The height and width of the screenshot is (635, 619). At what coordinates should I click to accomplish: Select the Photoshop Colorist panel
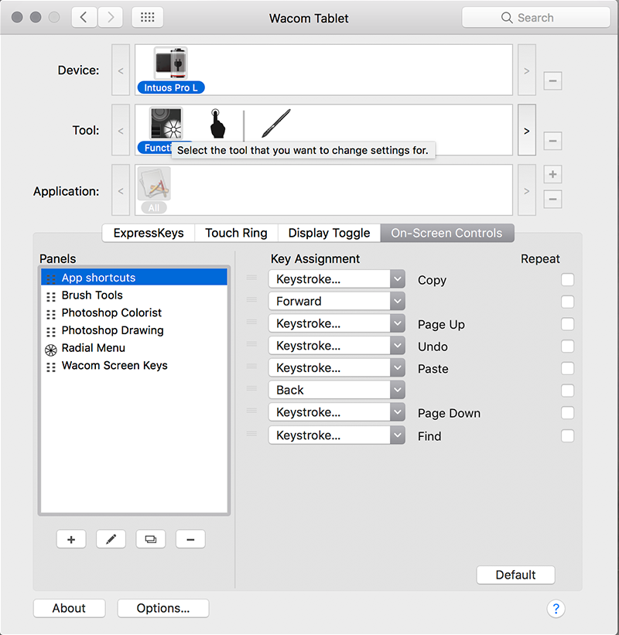[134, 312]
